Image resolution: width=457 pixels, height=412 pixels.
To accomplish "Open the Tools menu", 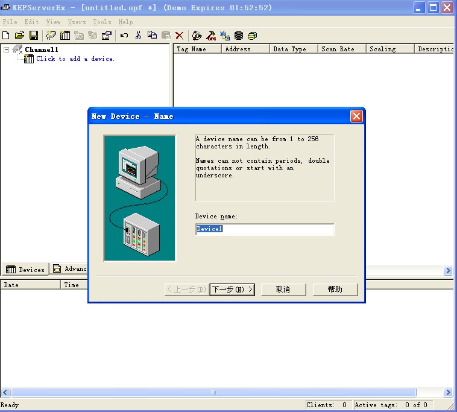I will [102, 22].
